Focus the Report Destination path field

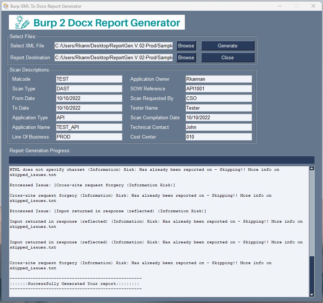pyautogui.click(x=113, y=57)
